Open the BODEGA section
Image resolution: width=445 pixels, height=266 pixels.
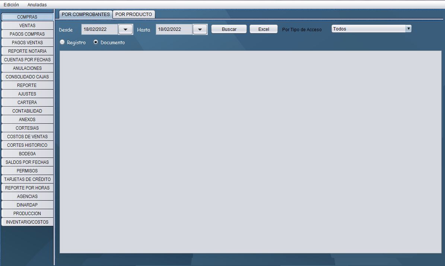(27, 153)
